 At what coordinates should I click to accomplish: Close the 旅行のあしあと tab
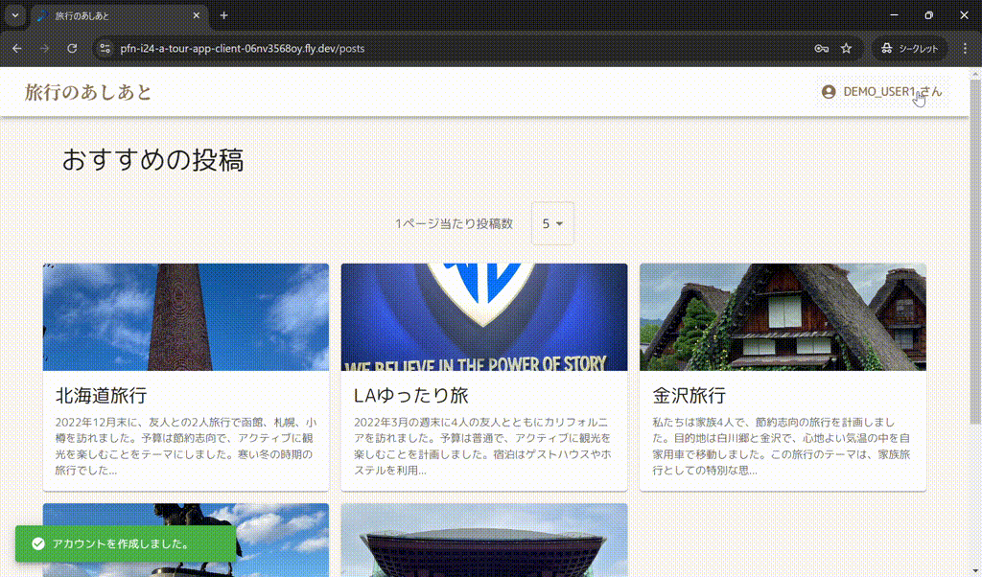coord(197,15)
